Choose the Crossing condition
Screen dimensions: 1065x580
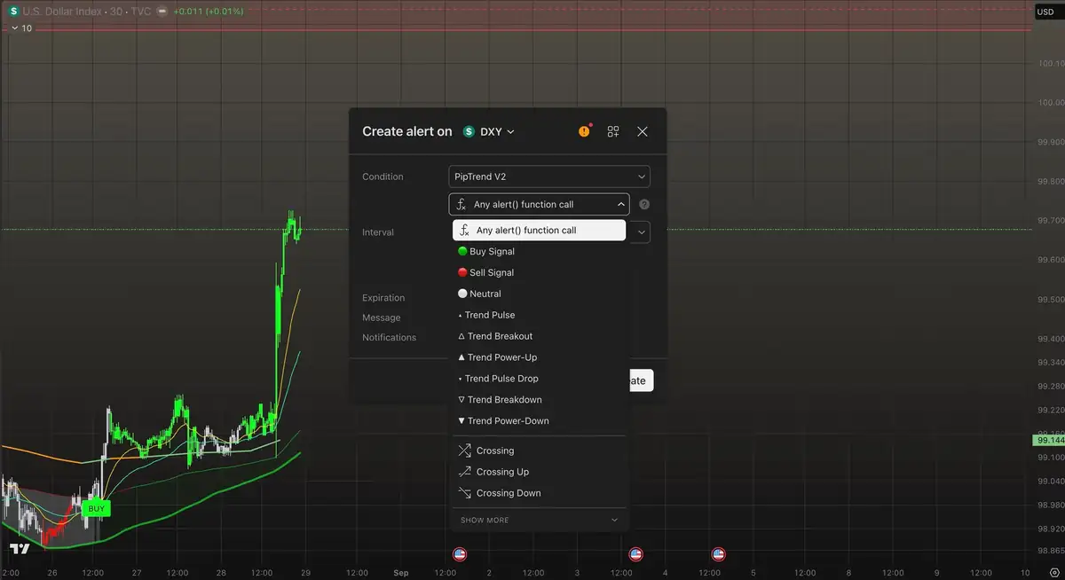[539, 451]
